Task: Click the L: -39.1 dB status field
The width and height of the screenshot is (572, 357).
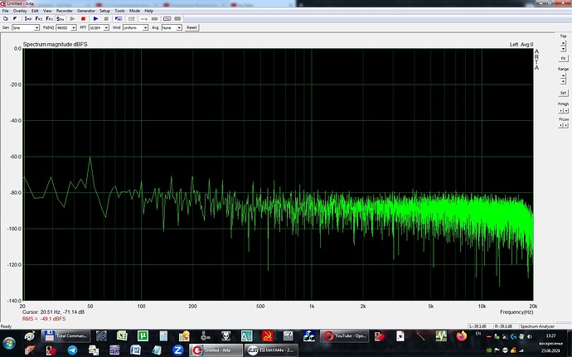Action: (480, 326)
